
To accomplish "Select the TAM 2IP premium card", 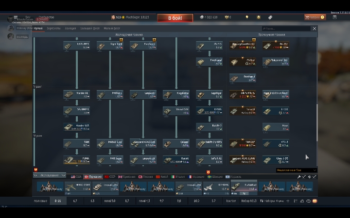I will point(243,143).
